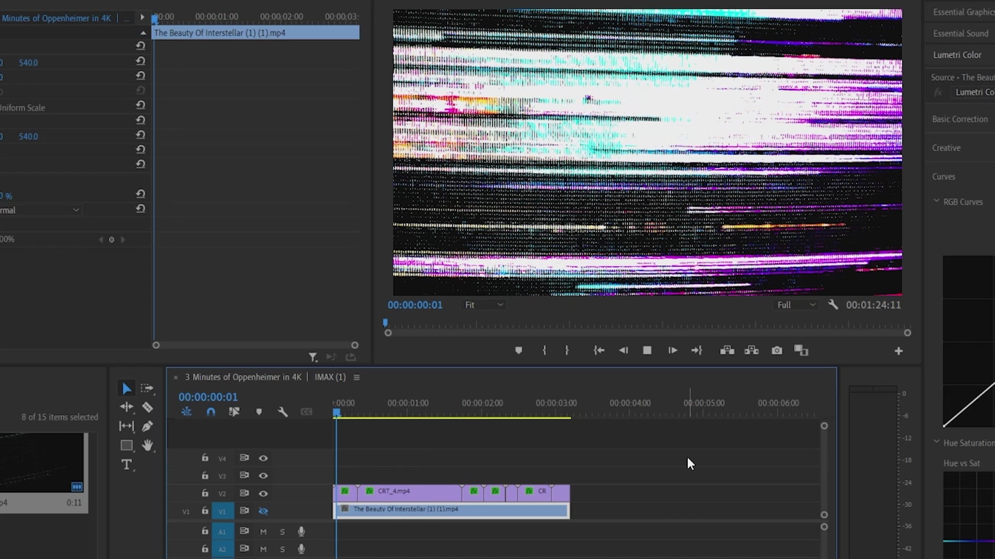Select the Pen tool

pos(147,426)
